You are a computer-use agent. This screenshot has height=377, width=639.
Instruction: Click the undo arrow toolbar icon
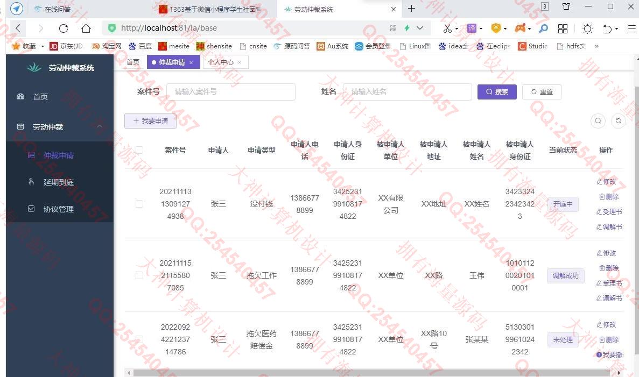tap(607, 28)
